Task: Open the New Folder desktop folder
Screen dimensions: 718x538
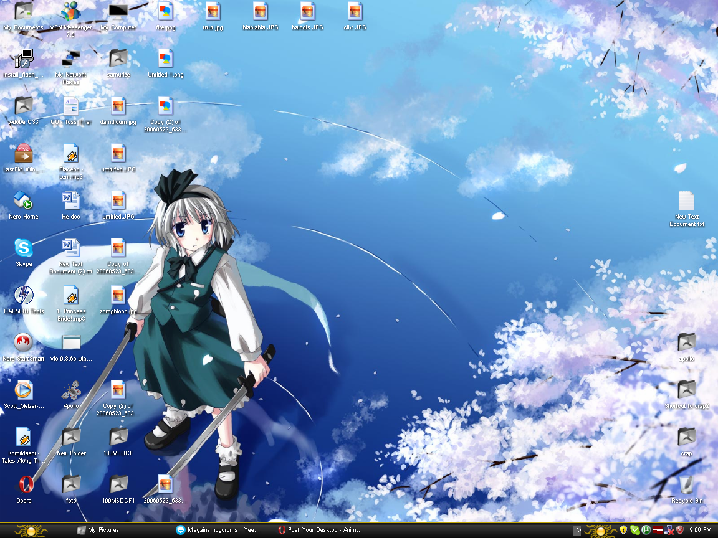Action: (71, 441)
